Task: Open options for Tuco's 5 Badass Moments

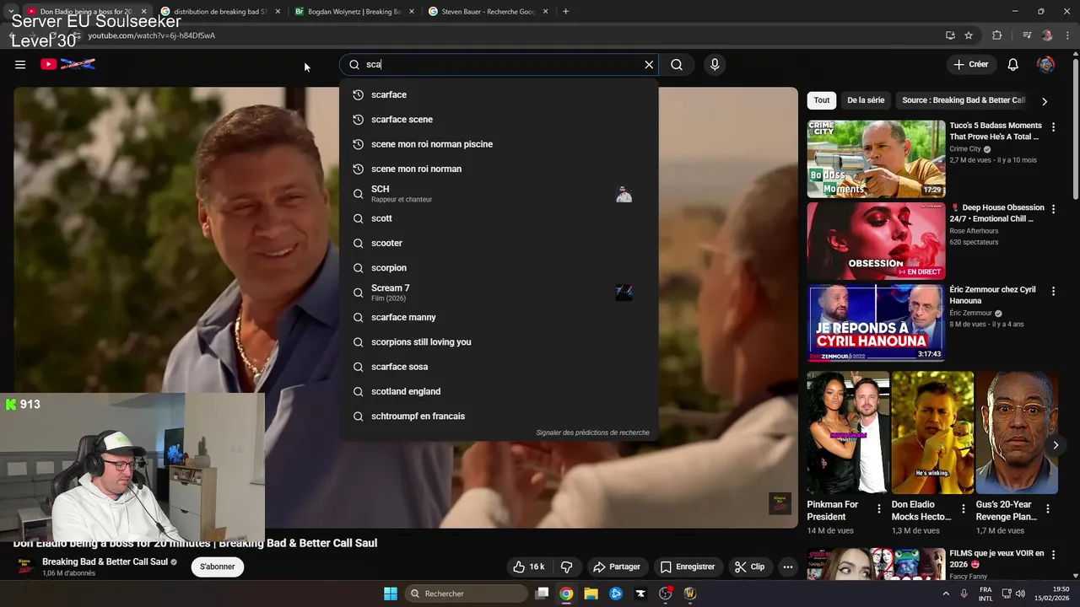Action: (x=1053, y=127)
